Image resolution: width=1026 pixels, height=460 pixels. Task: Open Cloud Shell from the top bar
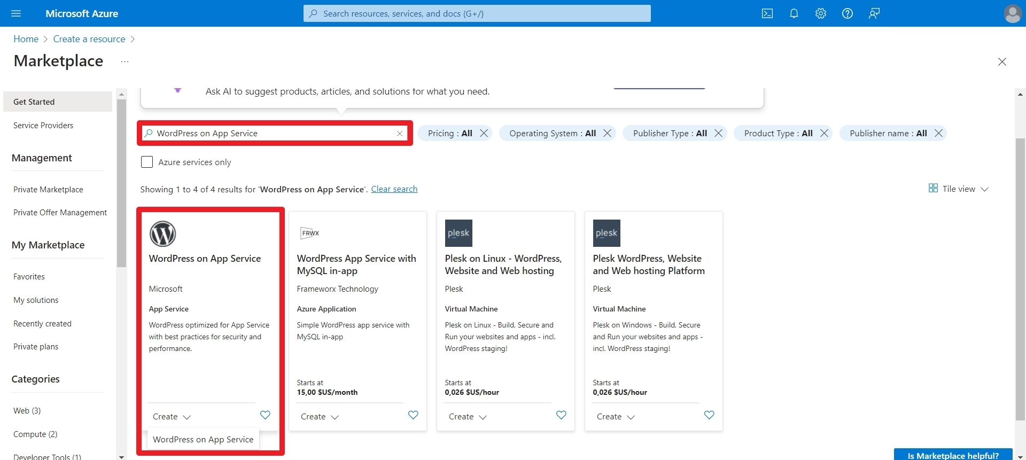[x=767, y=13]
